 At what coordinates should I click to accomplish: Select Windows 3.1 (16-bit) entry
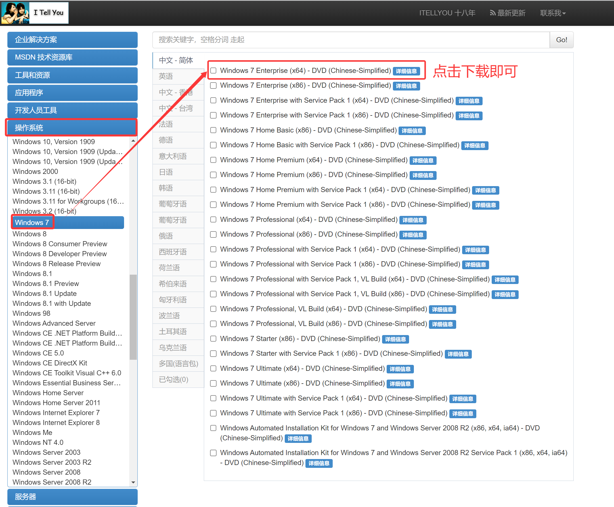click(44, 181)
